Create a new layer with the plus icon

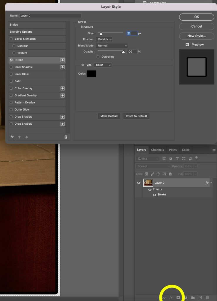200,298
